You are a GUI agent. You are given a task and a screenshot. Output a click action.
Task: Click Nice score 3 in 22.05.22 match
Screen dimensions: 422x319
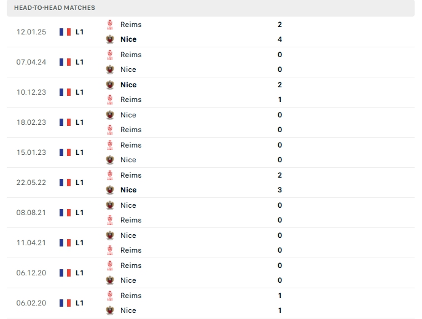280,190
